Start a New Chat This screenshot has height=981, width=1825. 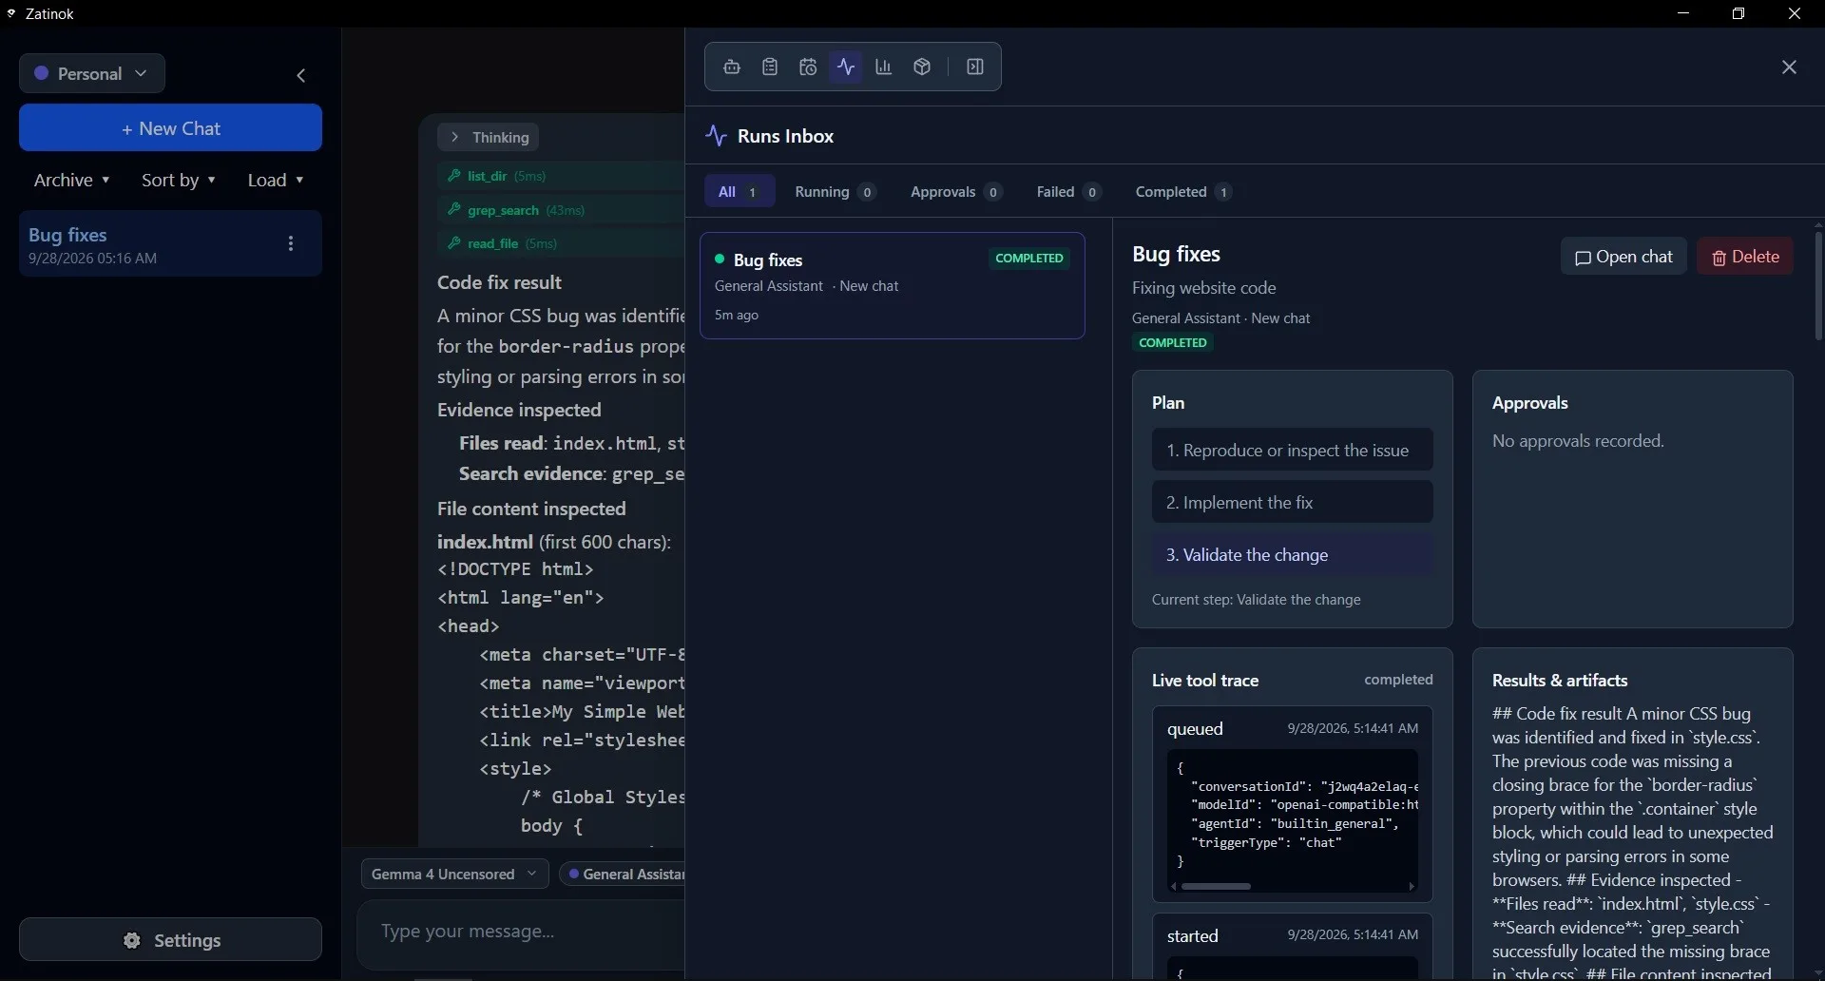pyautogui.click(x=171, y=127)
